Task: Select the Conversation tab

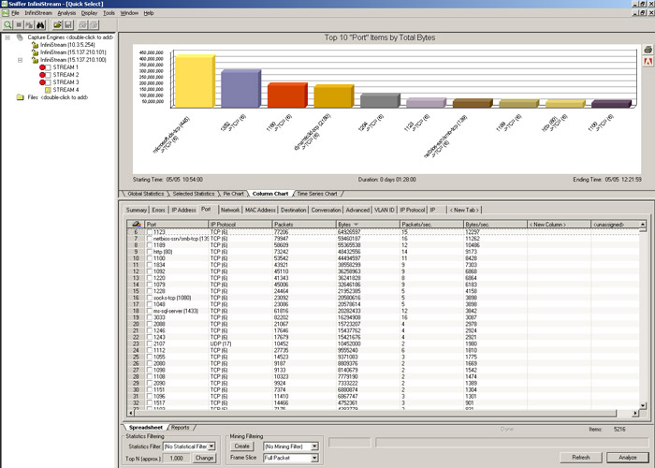Action: click(326, 210)
